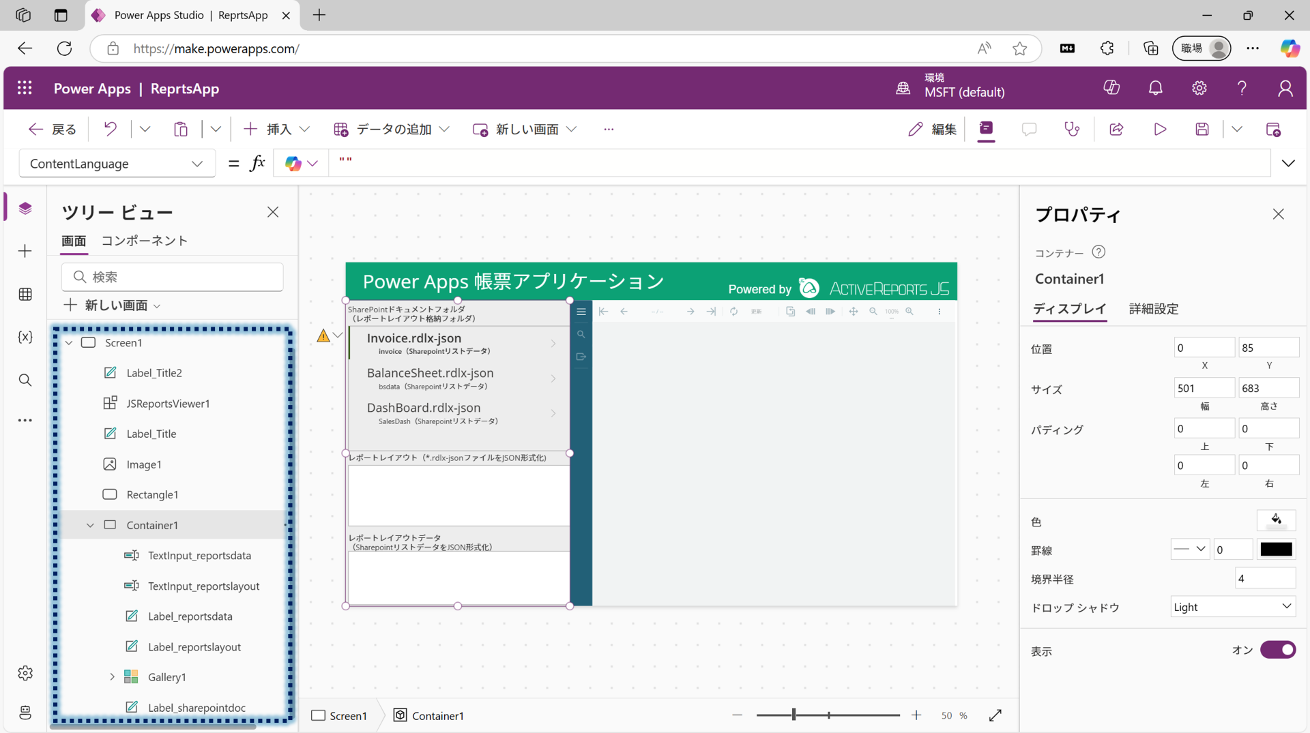Click 新しい画面 in the tree view

[113, 305]
